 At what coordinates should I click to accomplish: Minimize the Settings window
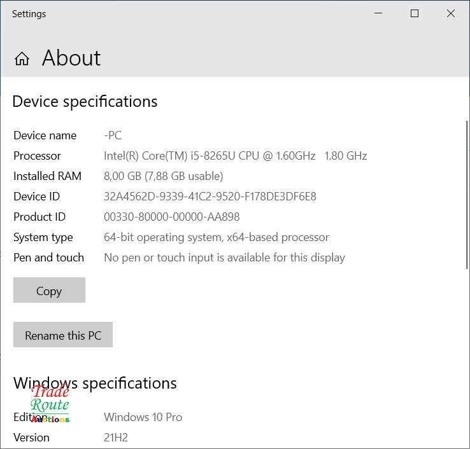tap(378, 13)
